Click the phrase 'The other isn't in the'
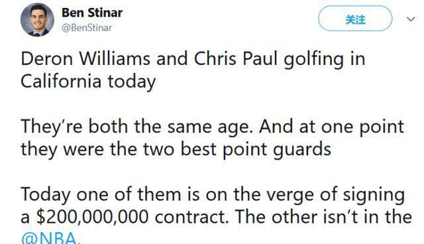The width and height of the screenshot is (424, 244). 323,217
